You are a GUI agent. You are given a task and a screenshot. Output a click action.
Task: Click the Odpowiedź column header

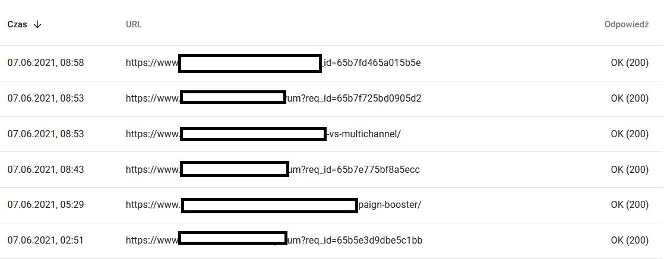[626, 24]
